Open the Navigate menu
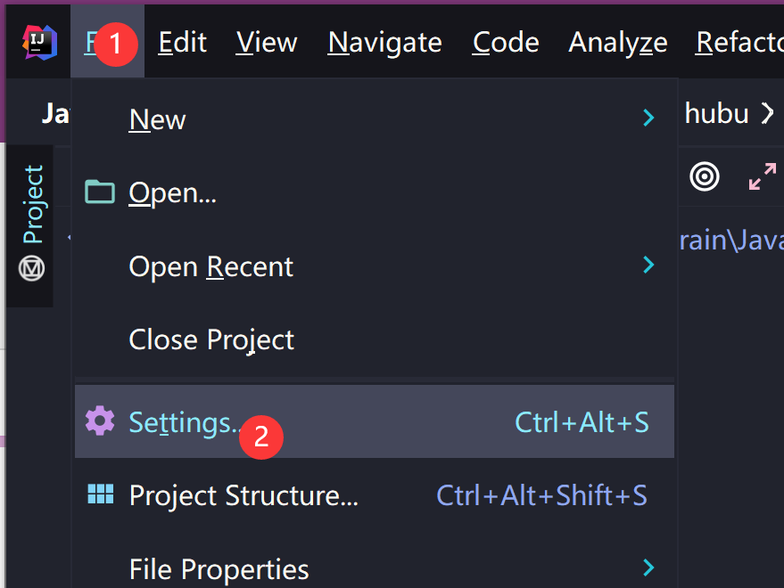 (x=384, y=43)
